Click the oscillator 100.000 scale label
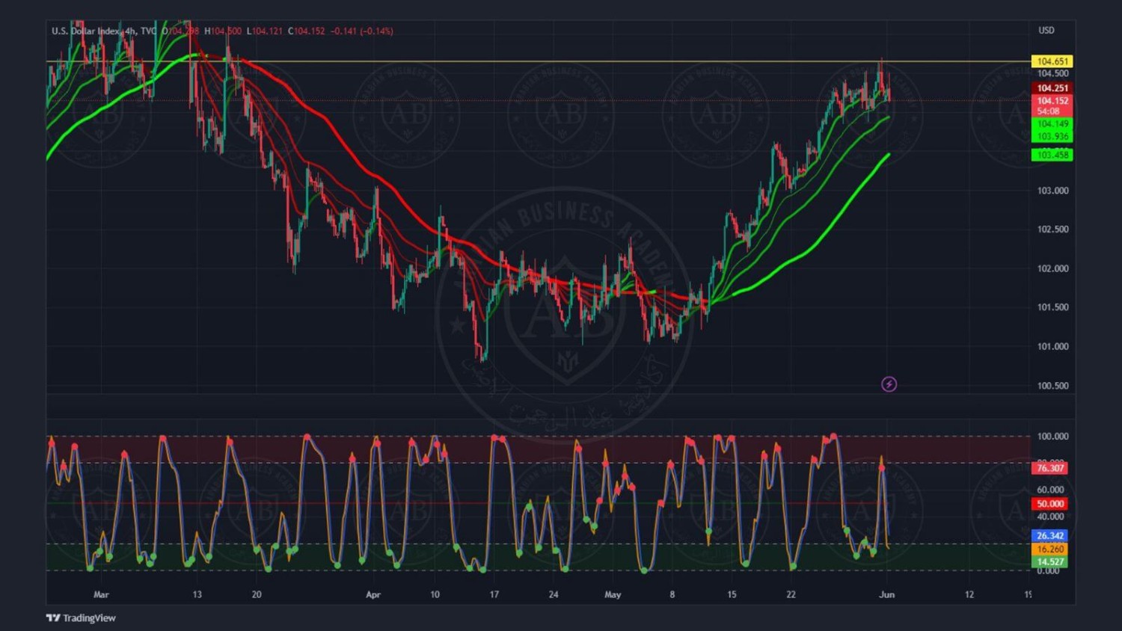 coord(1052,436)
